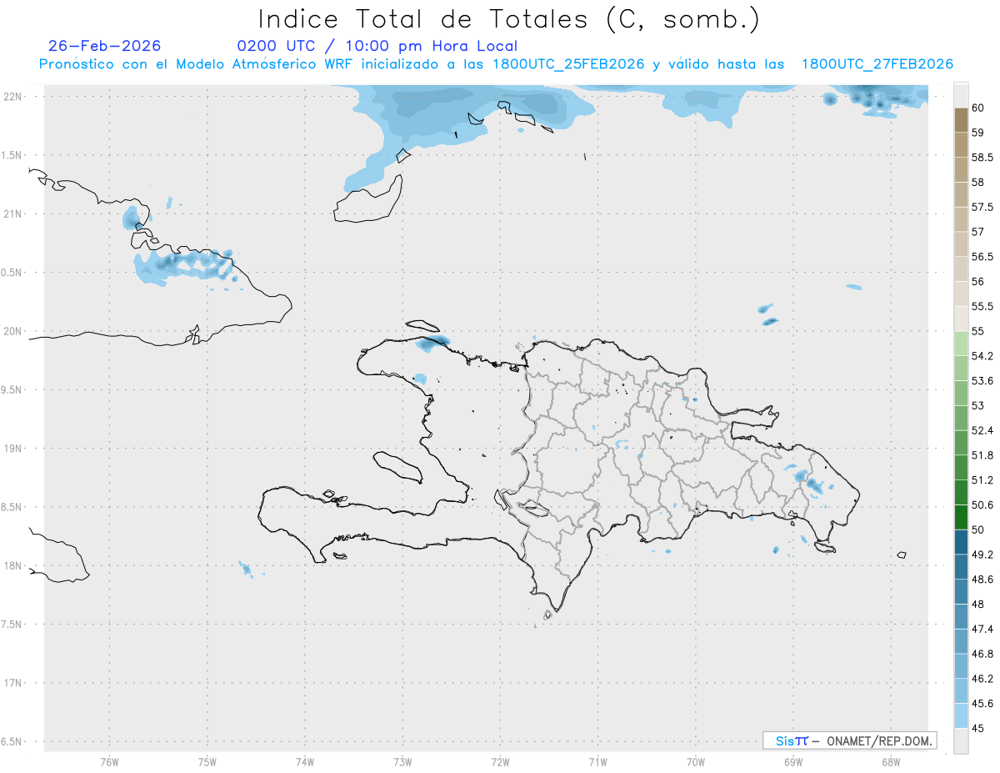Image resolution: width=1000 pixels, height=773 pixels.
Task: Click the '49.2' colorbar label
Action: point(982,555)
